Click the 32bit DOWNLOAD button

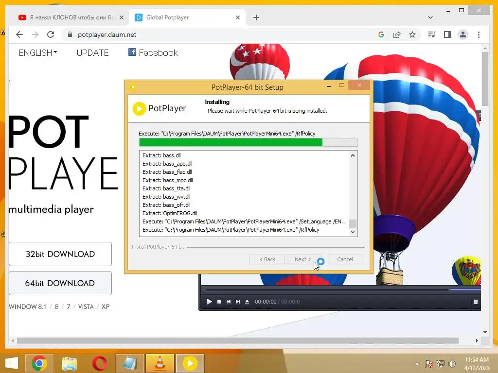coord(60,254)
